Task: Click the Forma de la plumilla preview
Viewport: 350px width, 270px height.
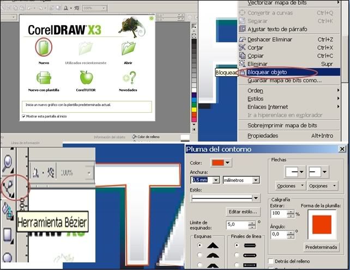Action: 322,224
